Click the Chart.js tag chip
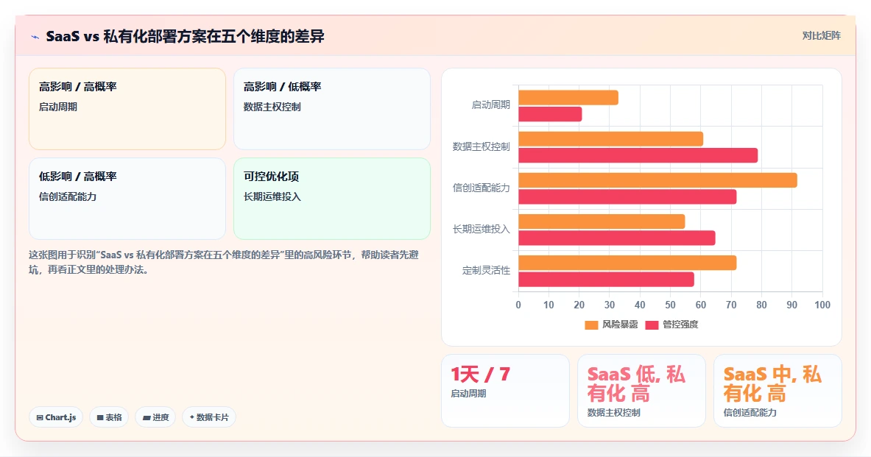Viewport: 871px width, 457px height. [x=56, y=417]
